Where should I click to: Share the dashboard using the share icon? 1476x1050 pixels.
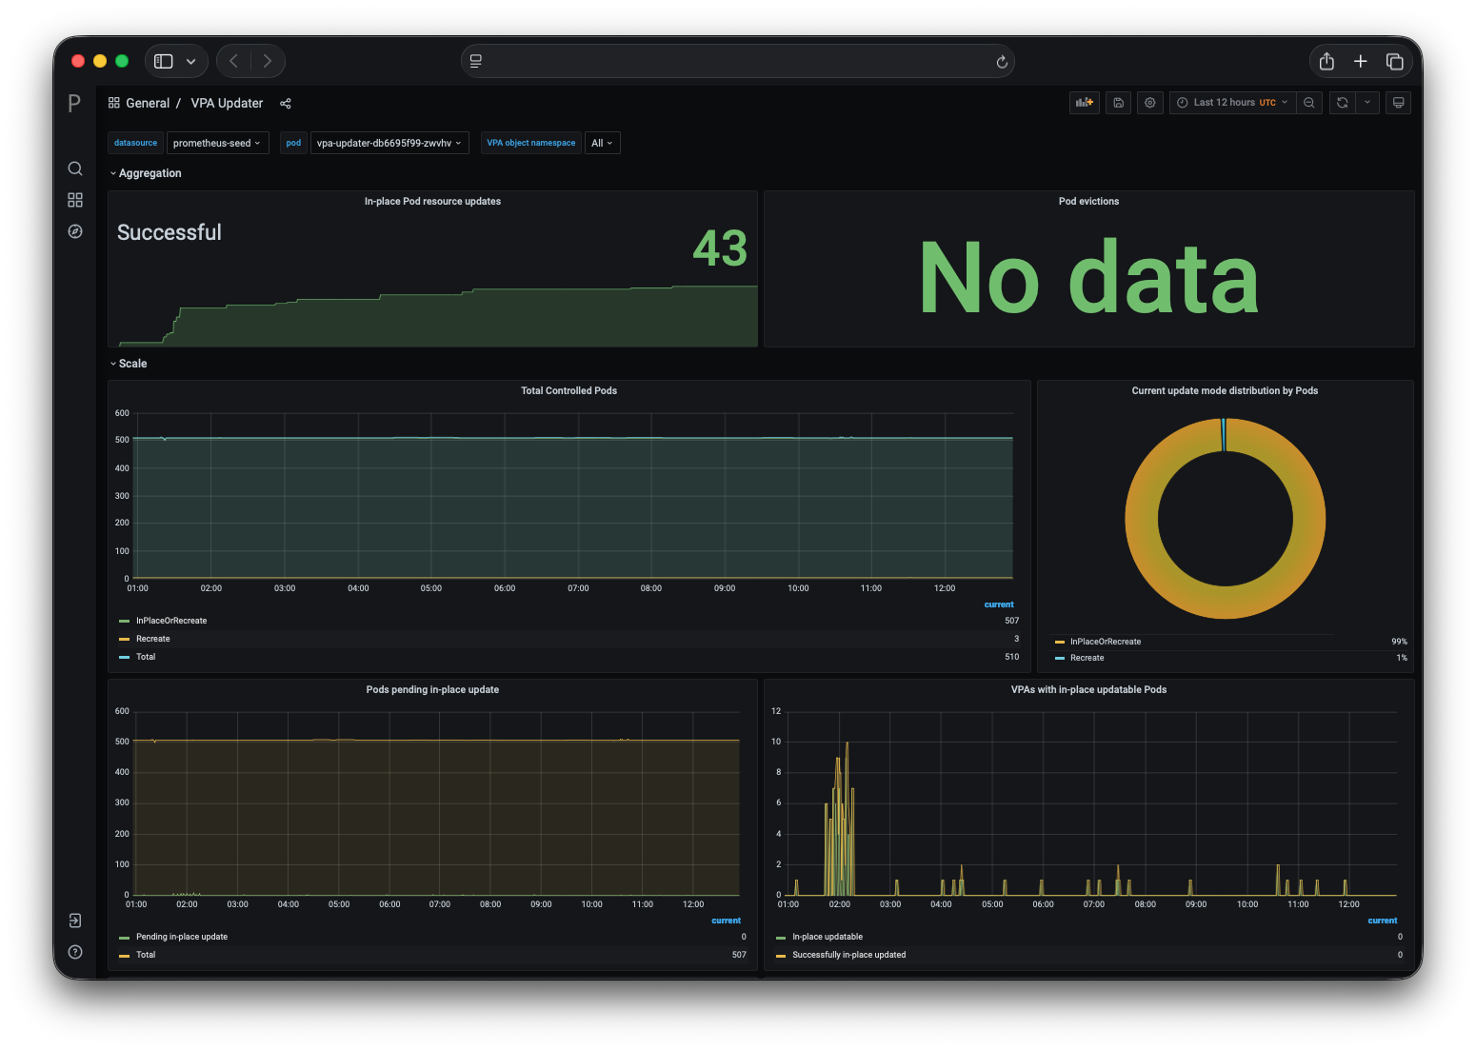coord(286,104)
